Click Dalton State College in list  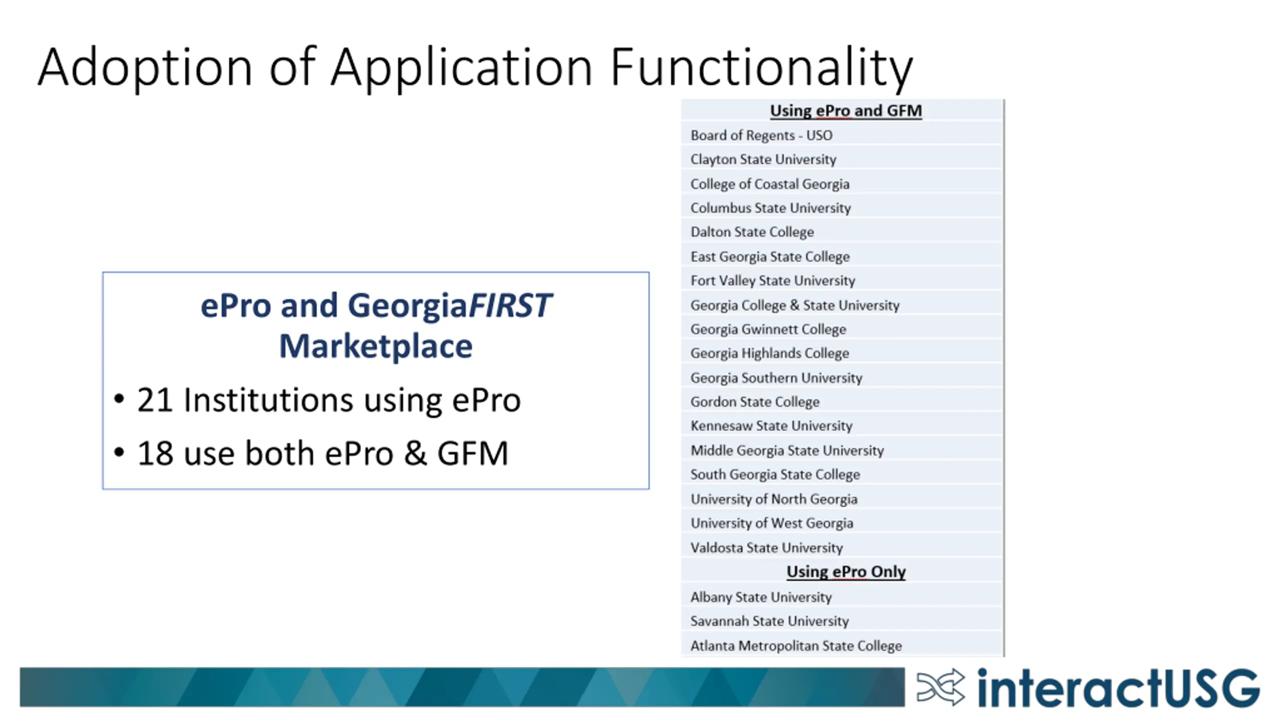[752, 232]
